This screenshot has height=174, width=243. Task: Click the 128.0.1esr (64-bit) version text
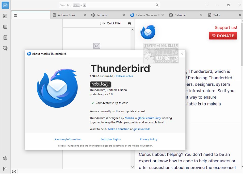tap(102, 76)
